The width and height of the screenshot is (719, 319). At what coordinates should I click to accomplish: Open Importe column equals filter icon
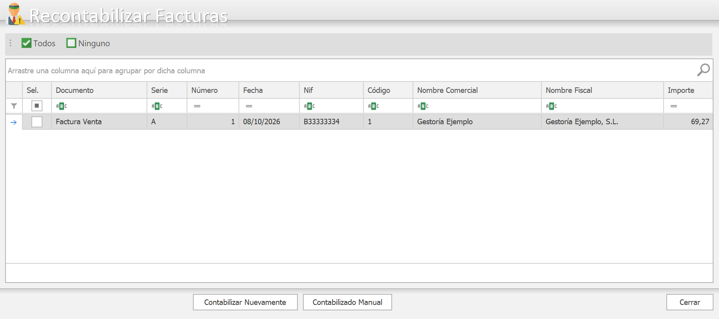click(674, 106)
